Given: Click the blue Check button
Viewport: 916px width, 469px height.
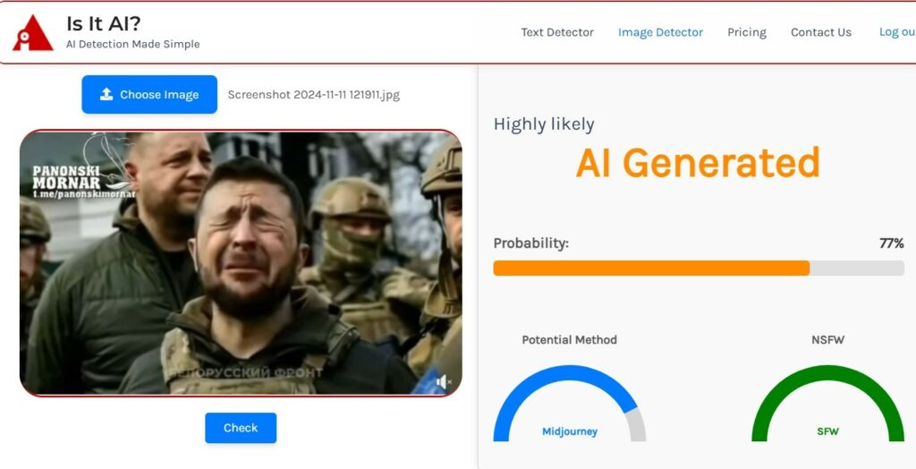Looking at the screenshot, I should pos(241,428).
